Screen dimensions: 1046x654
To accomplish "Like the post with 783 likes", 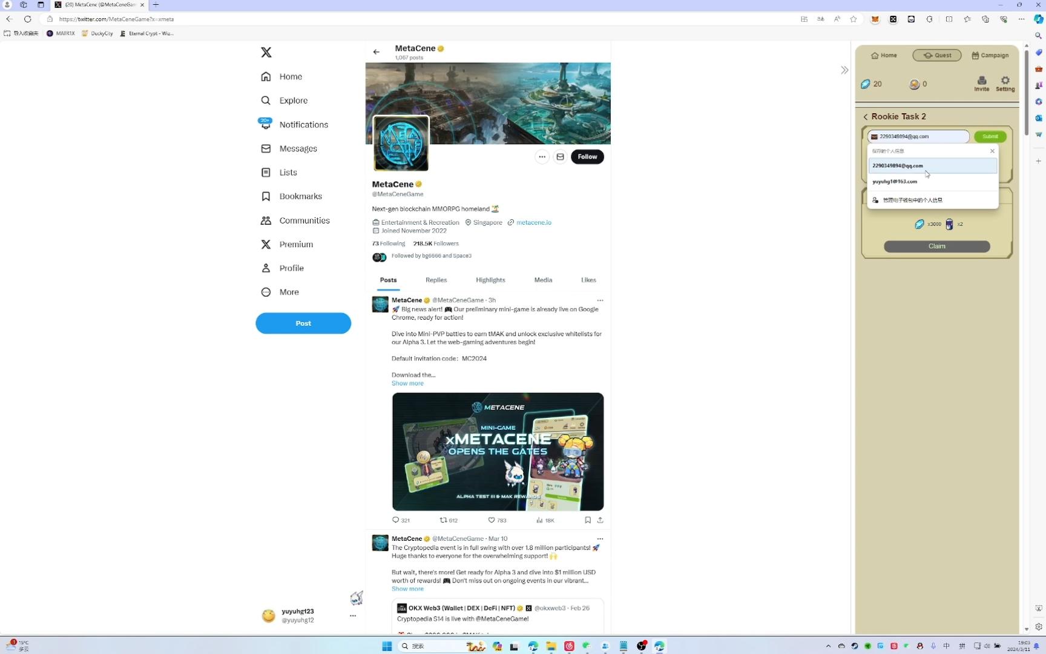I will point(497,520).
